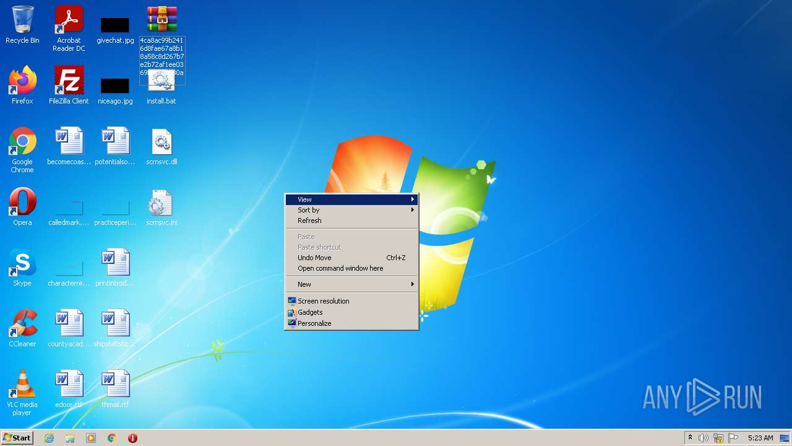The height and width of the screenshot is (446, 792).
Task: Select the Opera shortcut
Action: (x=22, y=207)
